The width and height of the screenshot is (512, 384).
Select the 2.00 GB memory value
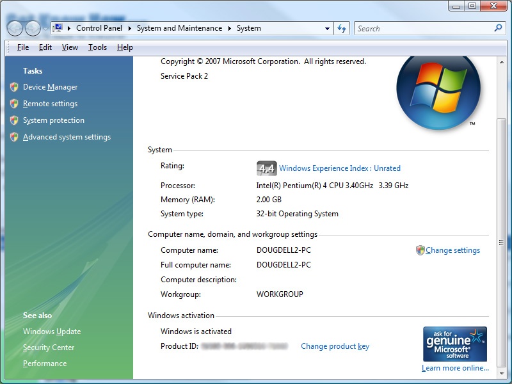[269, 200]
